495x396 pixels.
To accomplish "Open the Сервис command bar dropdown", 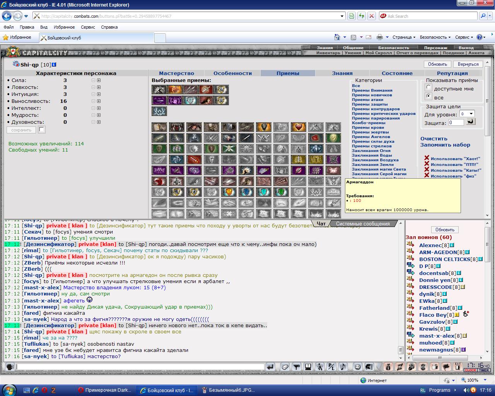I will pyautogui.click(x=464, y=37).
